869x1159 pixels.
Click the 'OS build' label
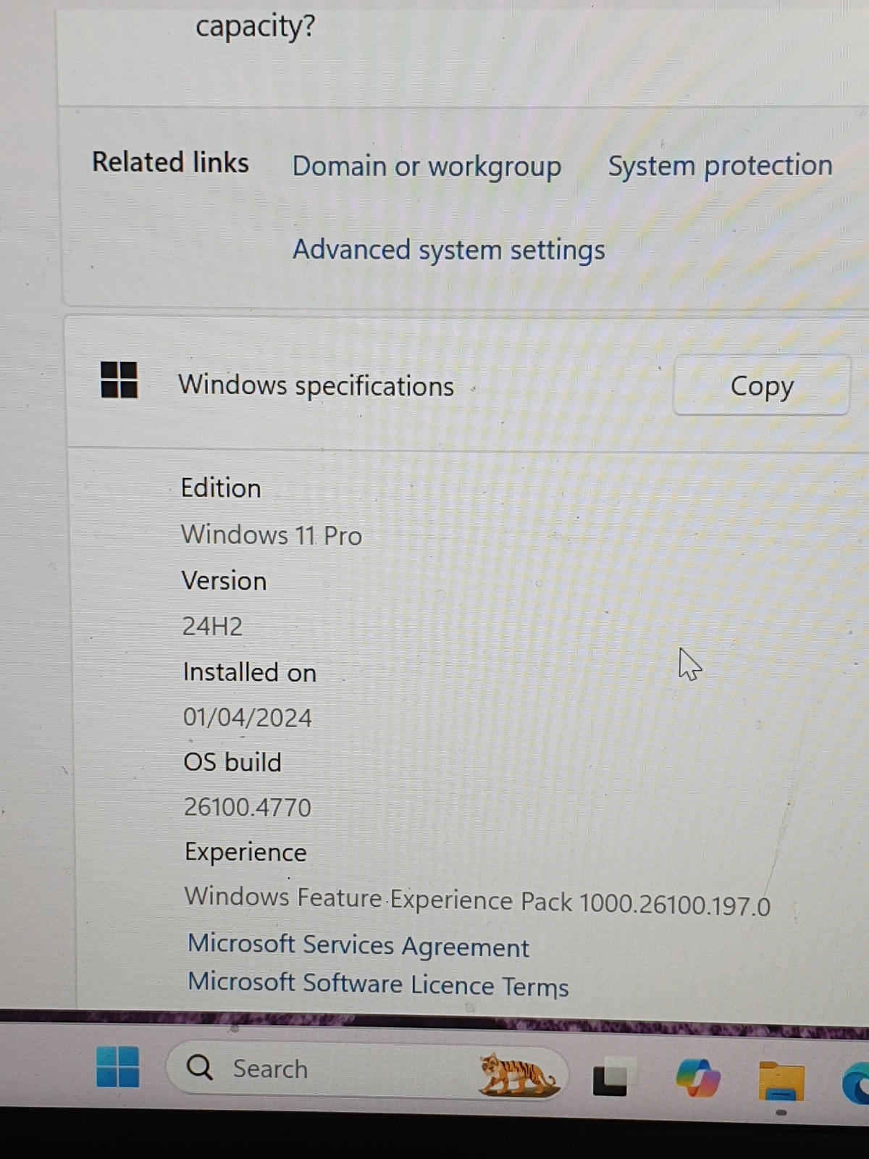click(232, 762)
